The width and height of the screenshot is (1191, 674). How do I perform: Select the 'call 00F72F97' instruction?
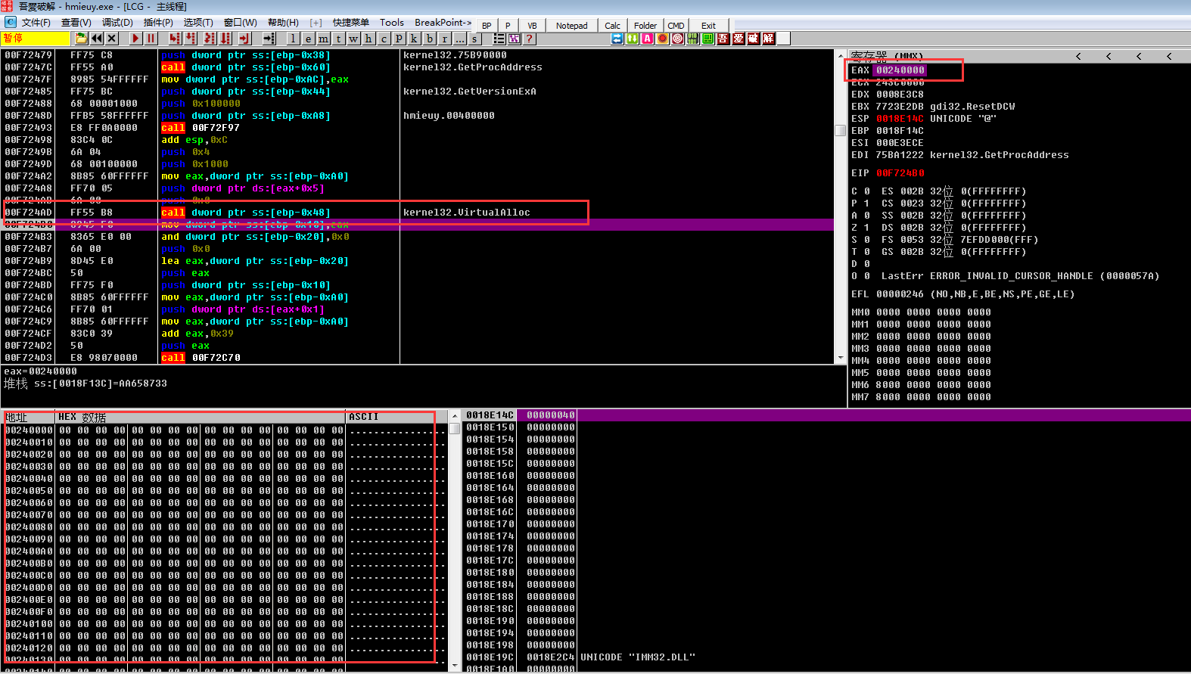200,128
